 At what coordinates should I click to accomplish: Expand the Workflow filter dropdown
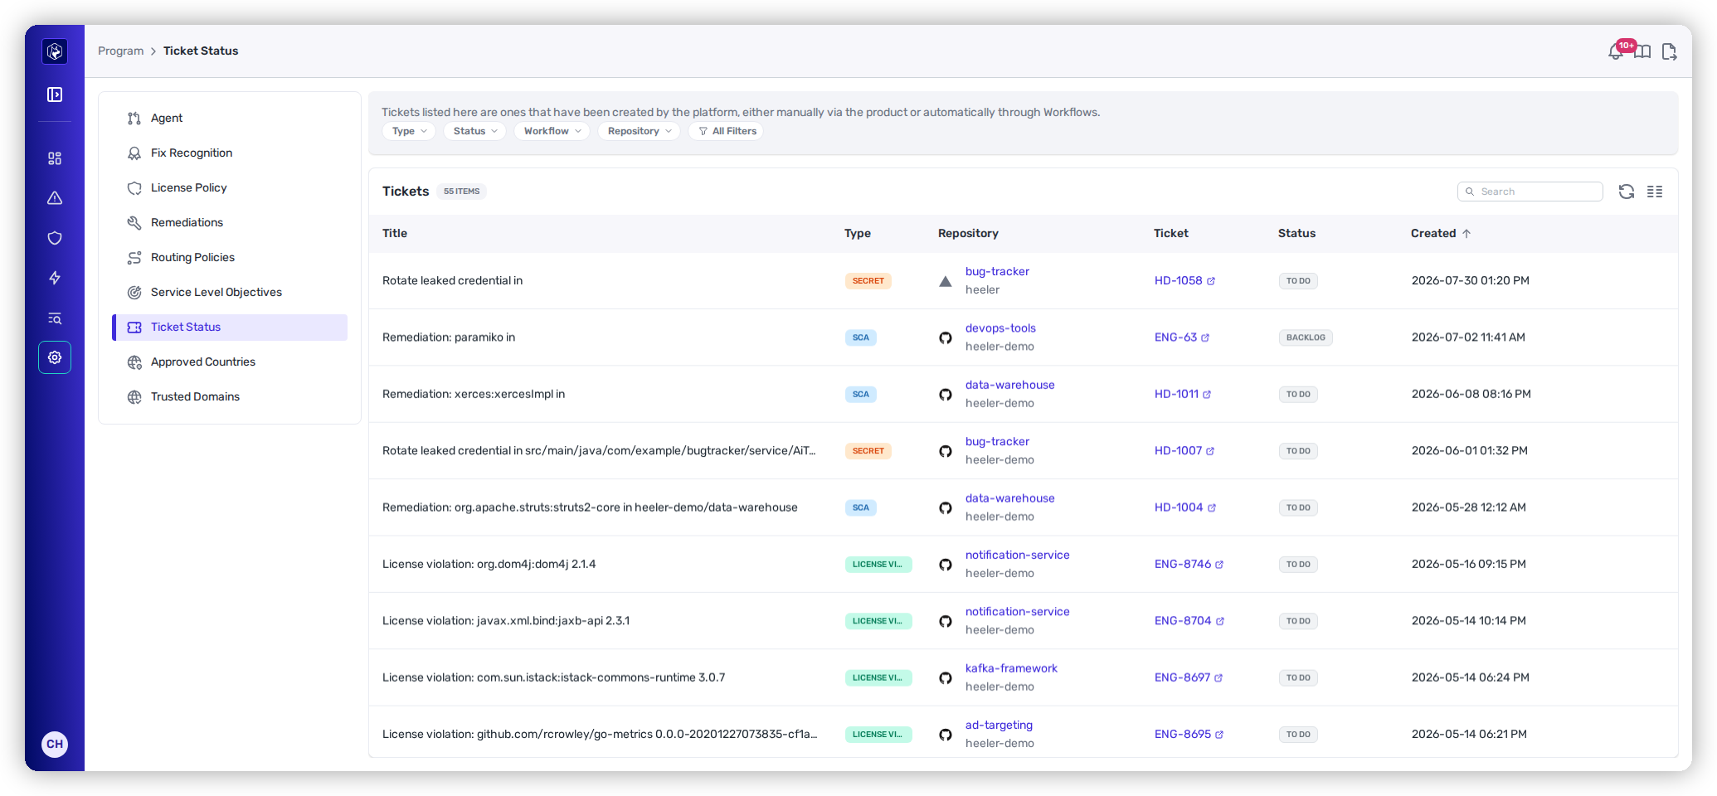(x=552, y=131)
